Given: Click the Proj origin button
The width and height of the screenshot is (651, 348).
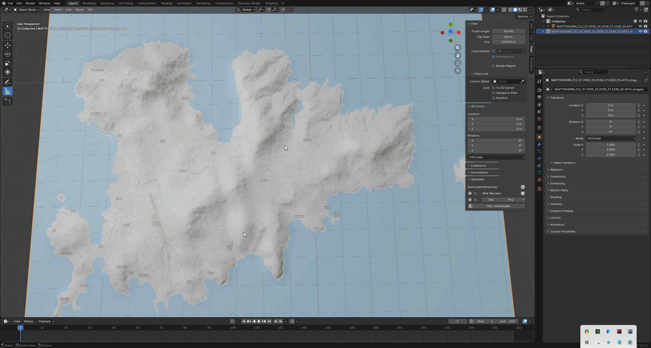Looking at the screenshot, I should (510, 200).
